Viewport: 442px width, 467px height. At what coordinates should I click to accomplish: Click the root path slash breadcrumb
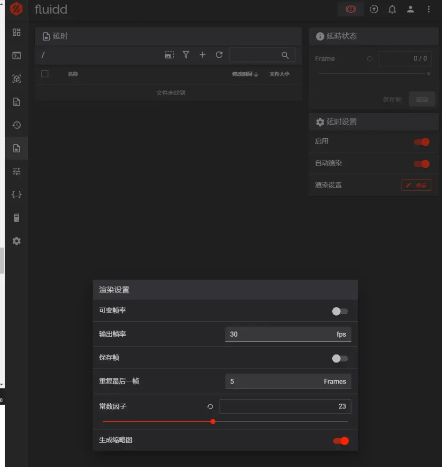tap(43, 55)
